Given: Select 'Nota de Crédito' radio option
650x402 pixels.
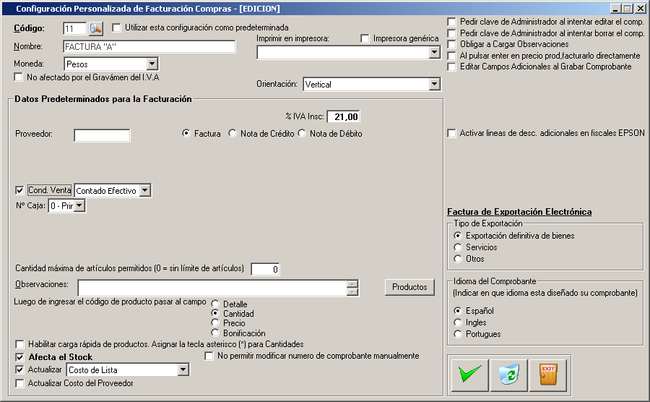Looking at the screenshot, I should tap(233, 133).
